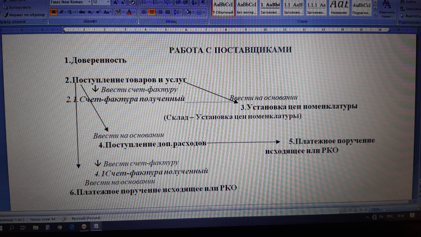
Task: Toggle italic formatting (К)
Action: 61,12
